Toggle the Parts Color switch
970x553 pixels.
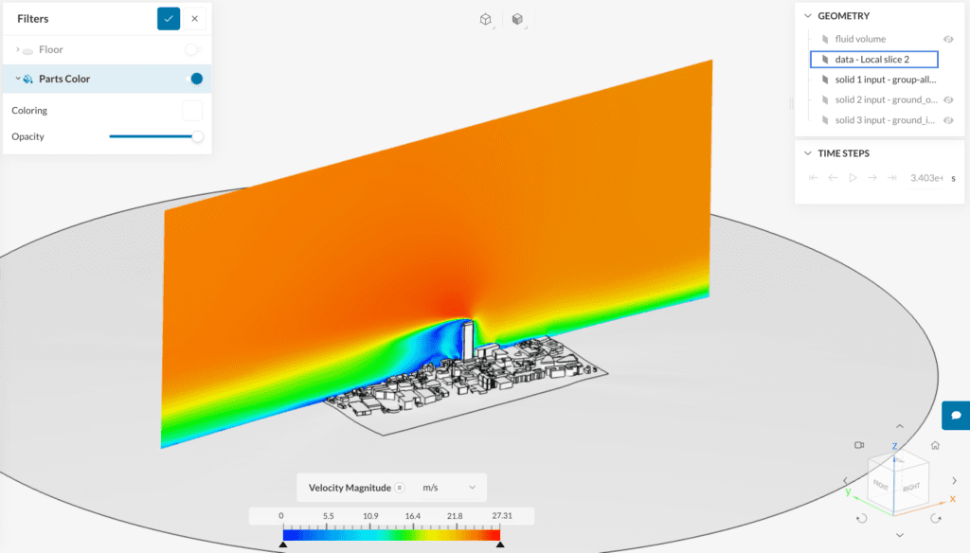tap(196, 80)
